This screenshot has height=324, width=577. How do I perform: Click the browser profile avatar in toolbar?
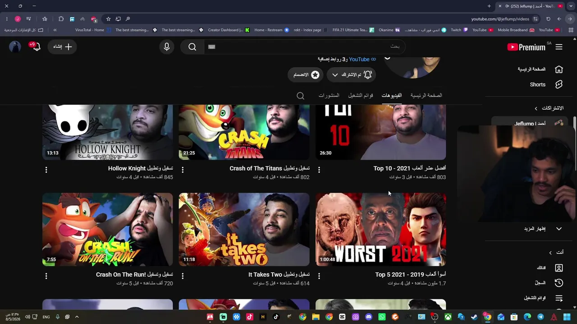(x=18, y=19)
